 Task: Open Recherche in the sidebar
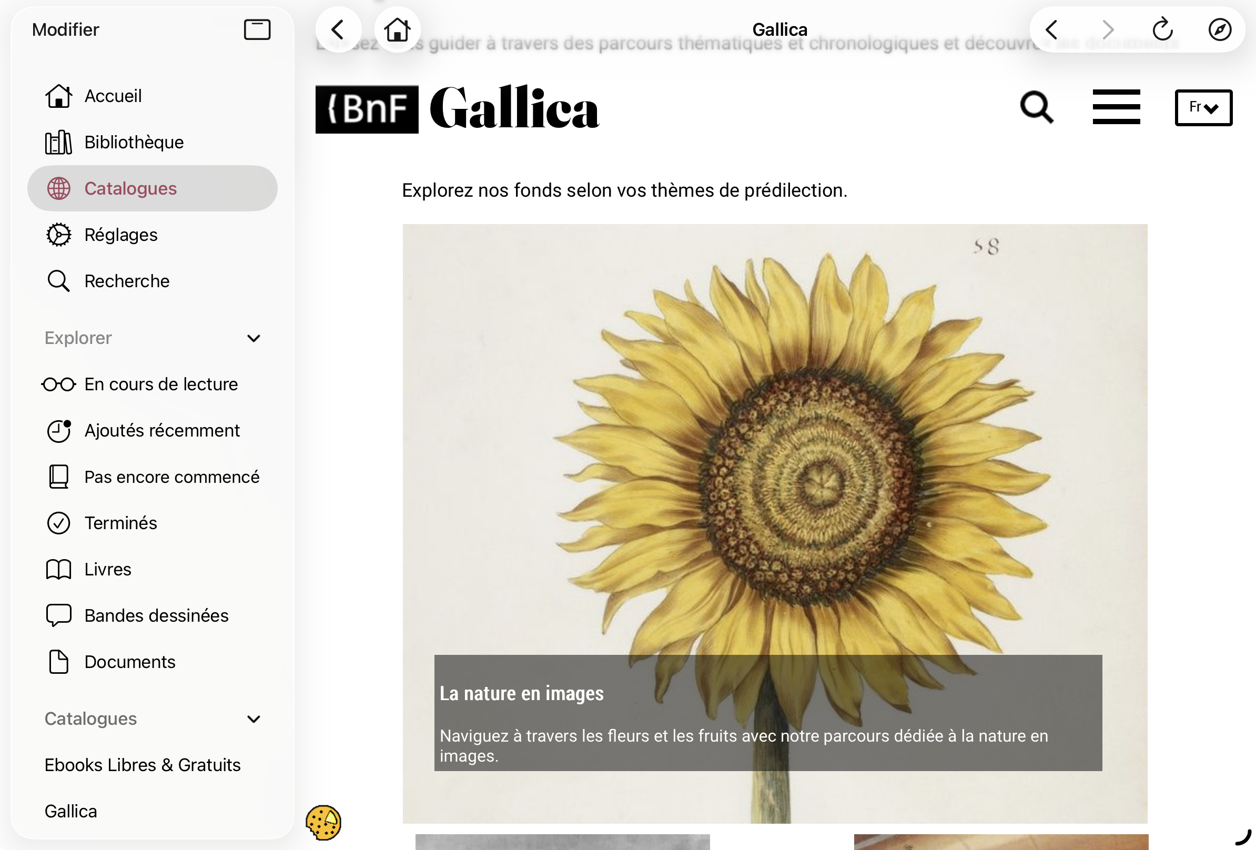click(x=153, y=281)
